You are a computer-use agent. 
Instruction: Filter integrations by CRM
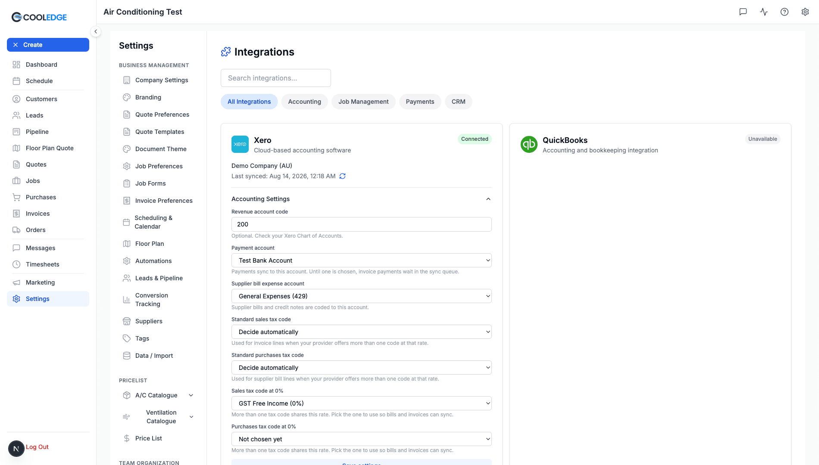click(458, 102)
